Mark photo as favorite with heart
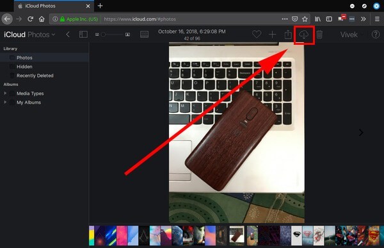The height and width of the screenshot is (248, 384). pos(257,35)
